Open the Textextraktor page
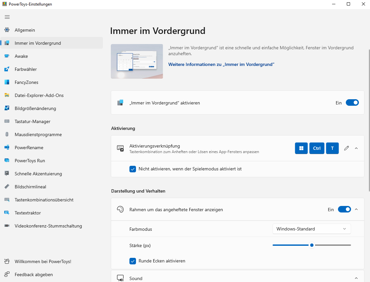 pyautogui.click(x=51, y=213)
